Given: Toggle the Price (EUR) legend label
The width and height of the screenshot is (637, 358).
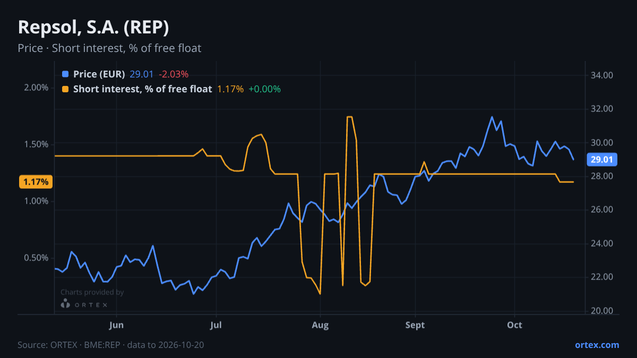Looking at the screenshot, I should 99,74.
